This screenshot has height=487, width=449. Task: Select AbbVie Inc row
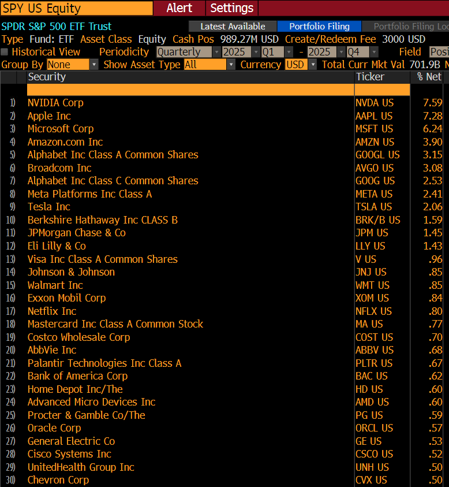point(52,350)
